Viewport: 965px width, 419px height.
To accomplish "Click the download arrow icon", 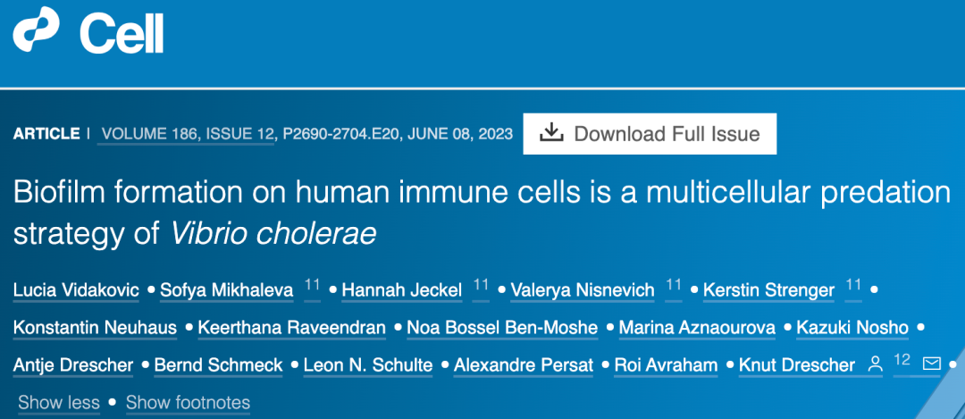I will click(x=552, y=133).
